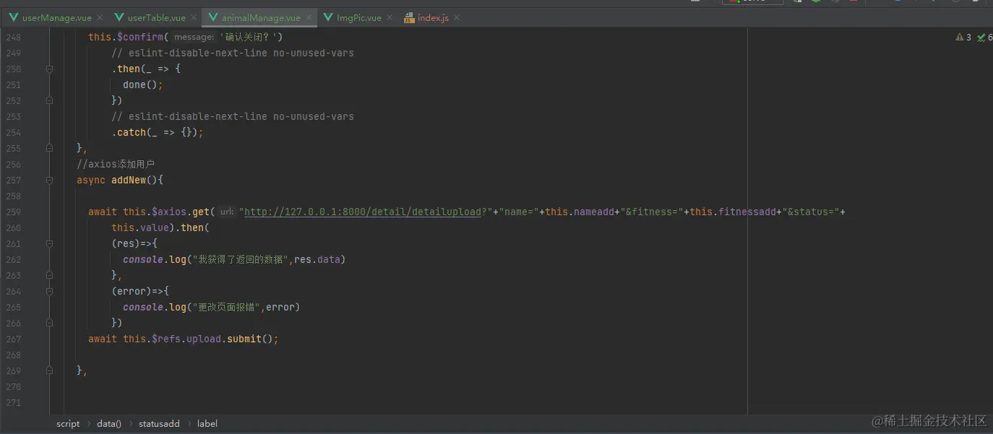993x434 pixels.
Task: Click the 'message:' inlay hint on line 248
Action: coord(194,37)
